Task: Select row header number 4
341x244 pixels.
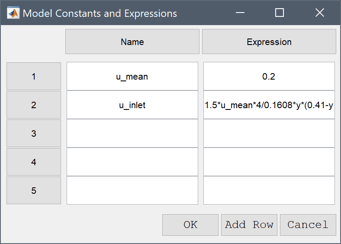Action: 34,162
